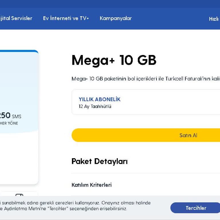Expand the Katılım Kriterleri section

tap(92, 185)
